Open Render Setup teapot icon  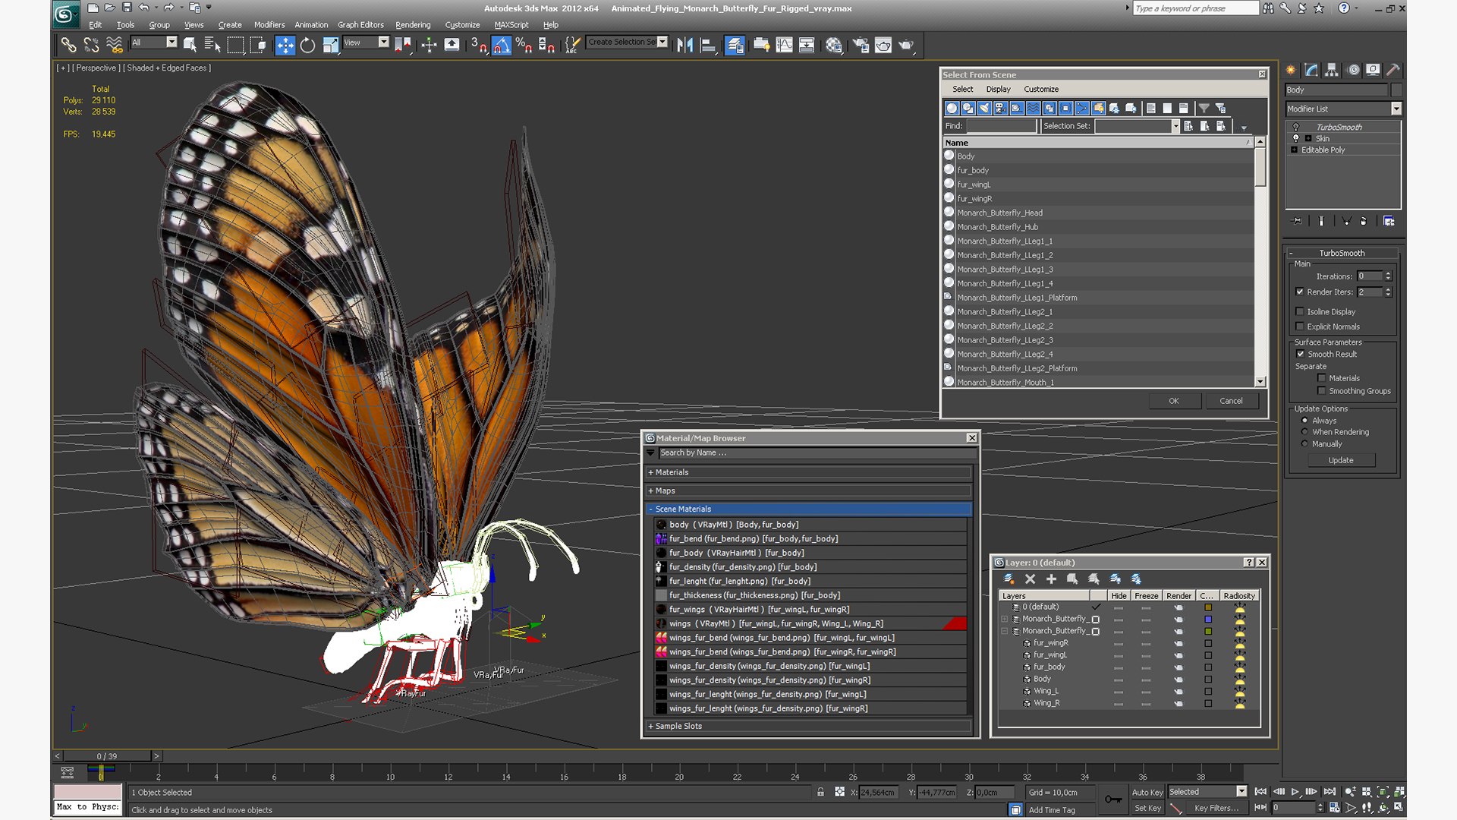pos(861,46)
